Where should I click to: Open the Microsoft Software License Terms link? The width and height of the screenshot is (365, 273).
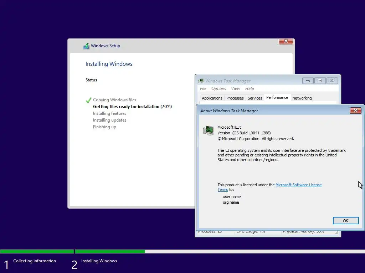(298, 185)
